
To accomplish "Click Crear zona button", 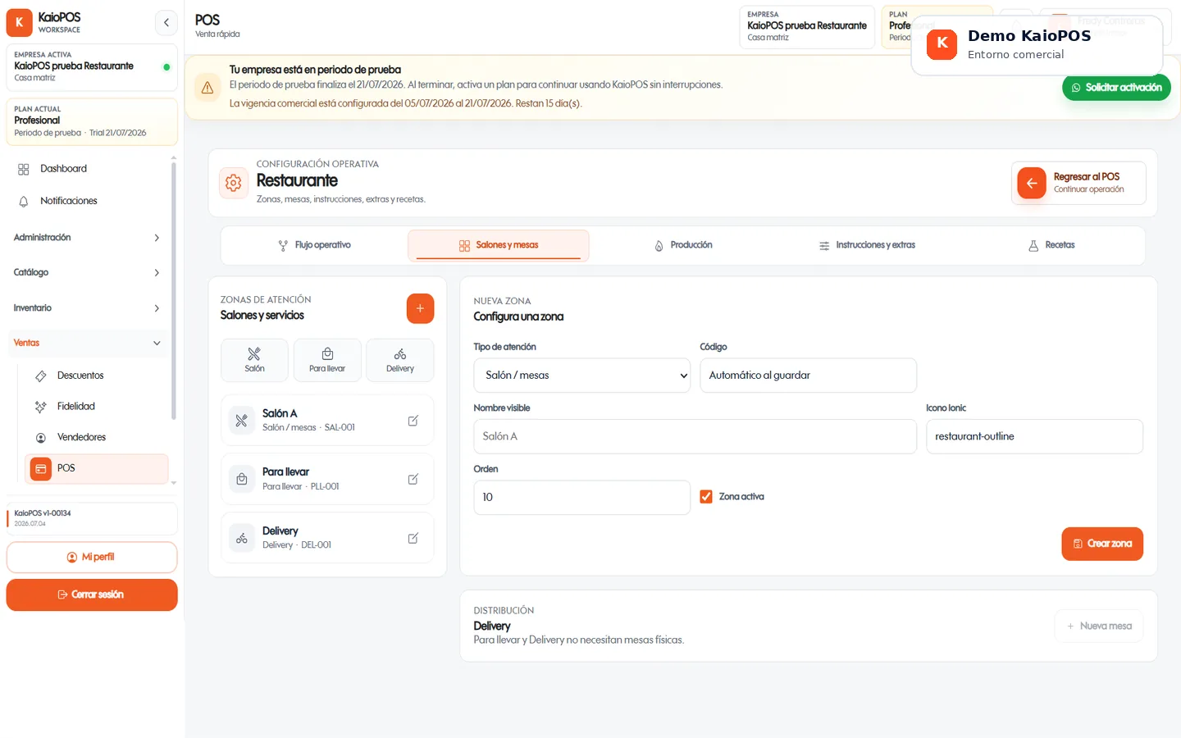I will pos(1102,544).
